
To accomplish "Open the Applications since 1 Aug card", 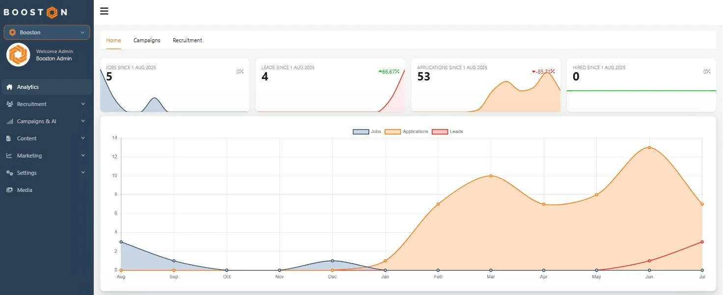I will (x=486, y=85).
